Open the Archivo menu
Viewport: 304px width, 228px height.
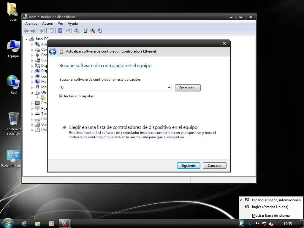point(31,23)
